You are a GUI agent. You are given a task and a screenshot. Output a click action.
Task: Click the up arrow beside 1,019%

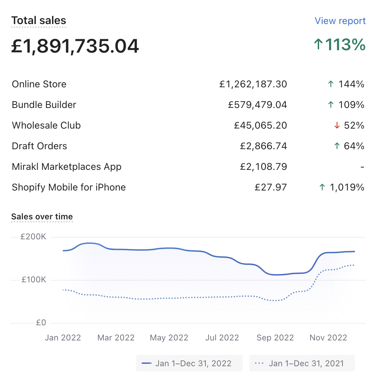(322, 187)
